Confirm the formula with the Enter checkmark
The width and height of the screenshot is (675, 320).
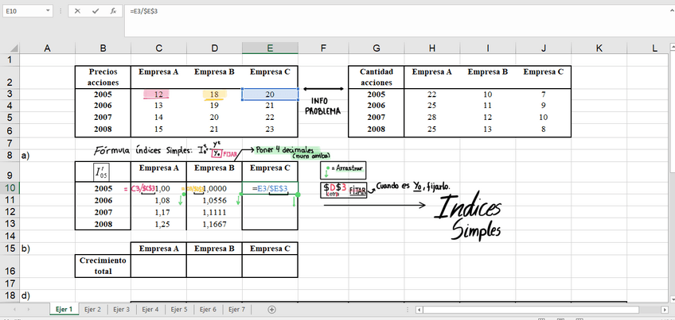click(x=96, y=12)
